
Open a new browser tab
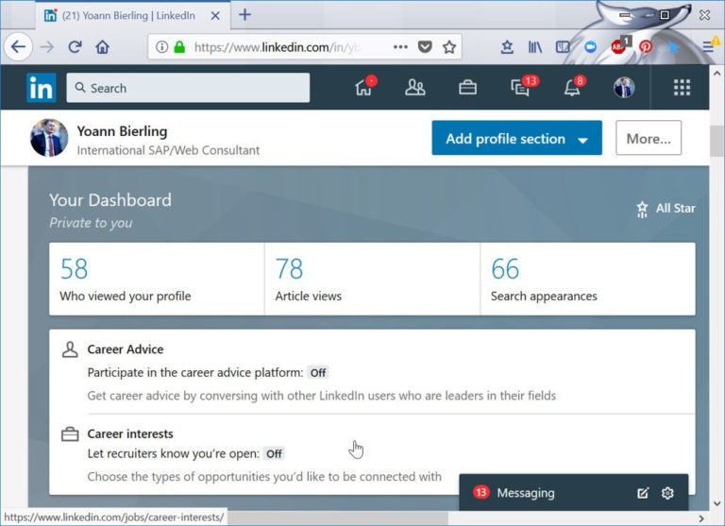click(244, 15)
